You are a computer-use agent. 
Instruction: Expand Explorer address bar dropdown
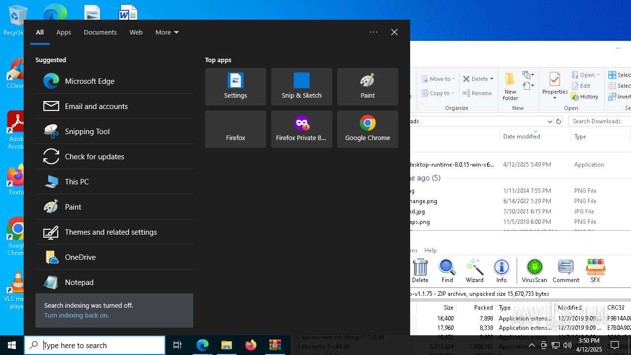(550, 121)
